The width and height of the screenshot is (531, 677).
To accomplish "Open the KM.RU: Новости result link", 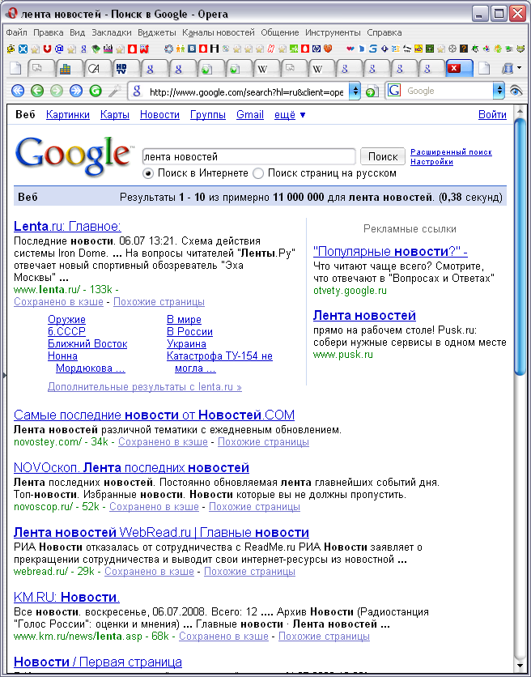I will (66, 597).
